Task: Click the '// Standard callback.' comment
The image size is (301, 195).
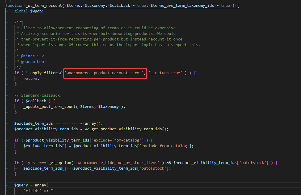Action: click(38, 95)
